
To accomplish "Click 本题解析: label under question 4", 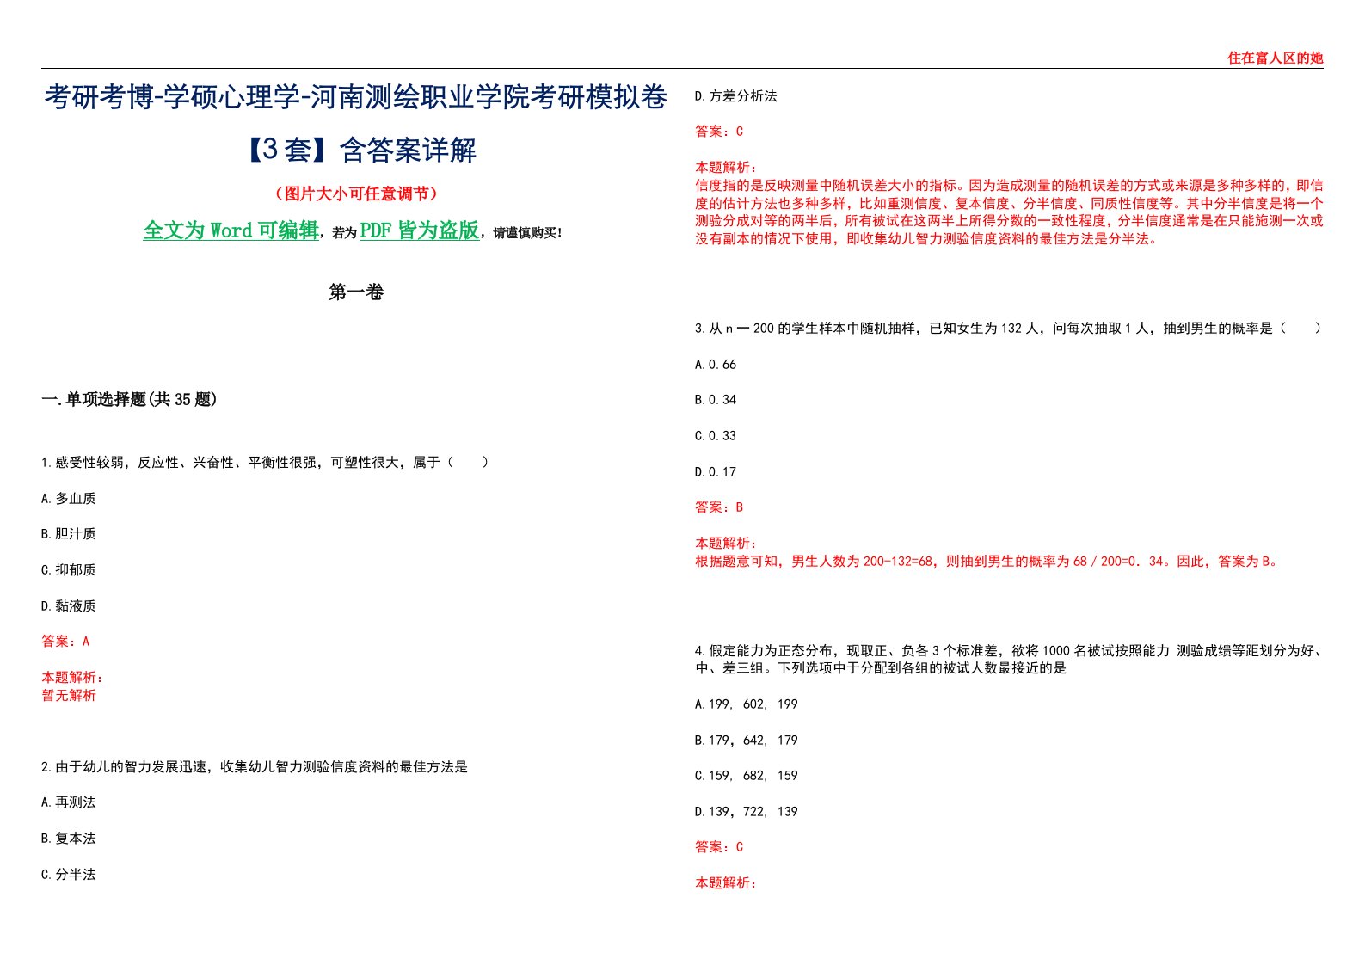I will coord(726,883).
